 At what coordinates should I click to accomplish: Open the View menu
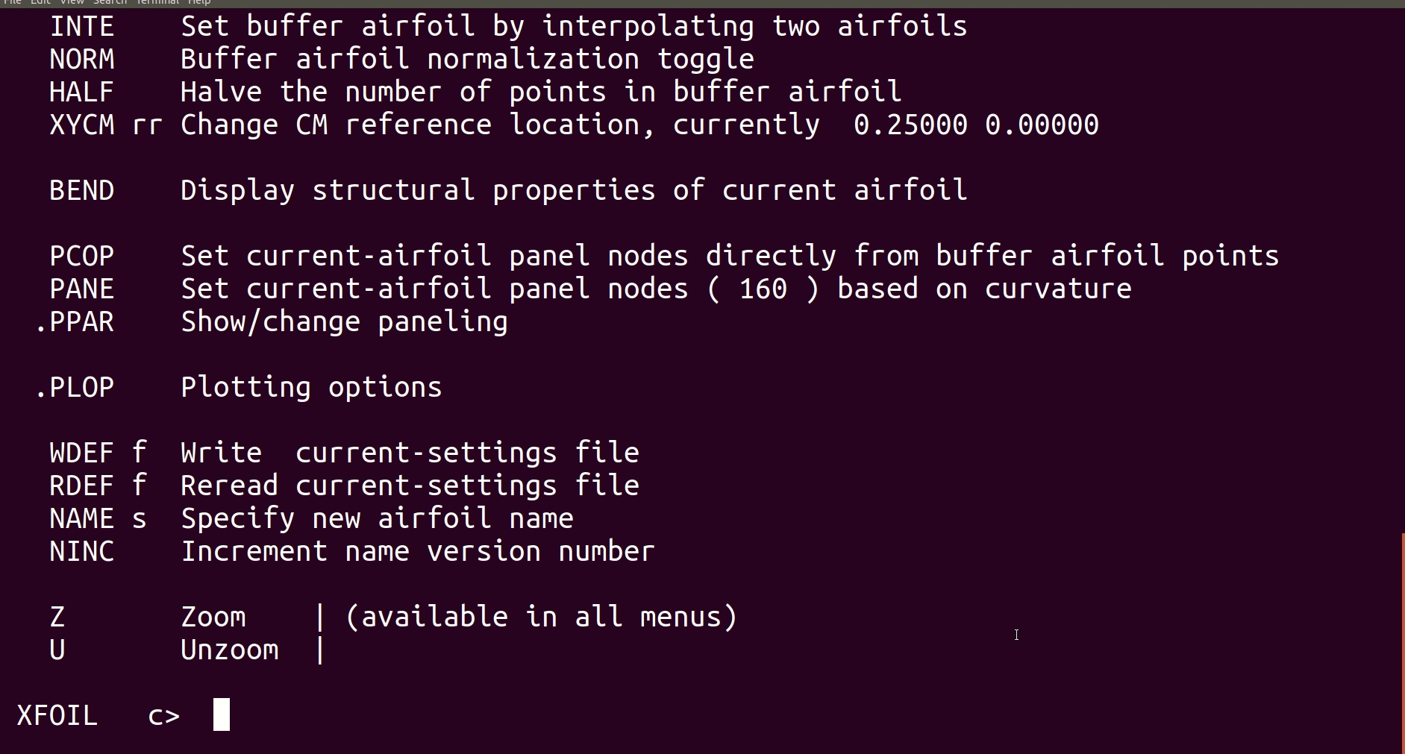pos(72,2)
